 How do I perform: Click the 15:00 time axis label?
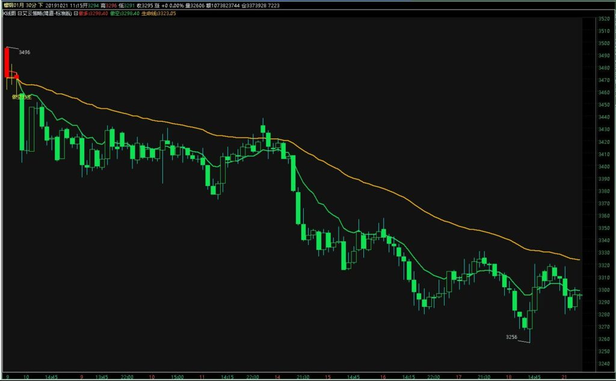(x=176, y=377)
